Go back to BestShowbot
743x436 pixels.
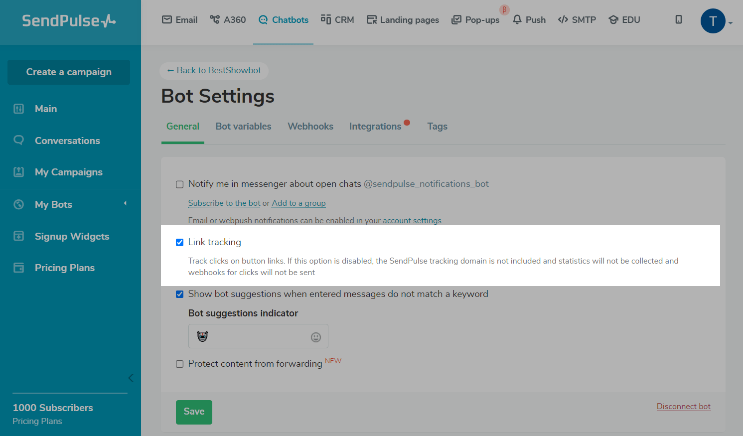(214, 71)
